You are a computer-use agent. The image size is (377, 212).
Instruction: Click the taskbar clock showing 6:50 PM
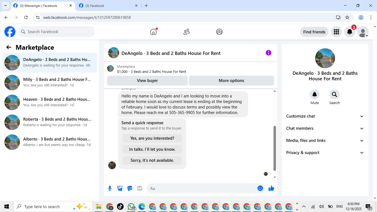coord(354,206)
